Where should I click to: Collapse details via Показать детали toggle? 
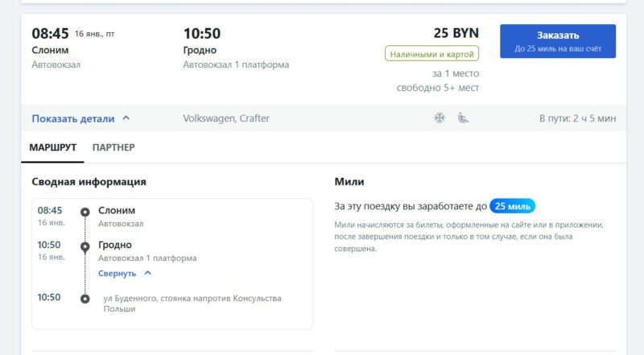(x=80, y=118)
